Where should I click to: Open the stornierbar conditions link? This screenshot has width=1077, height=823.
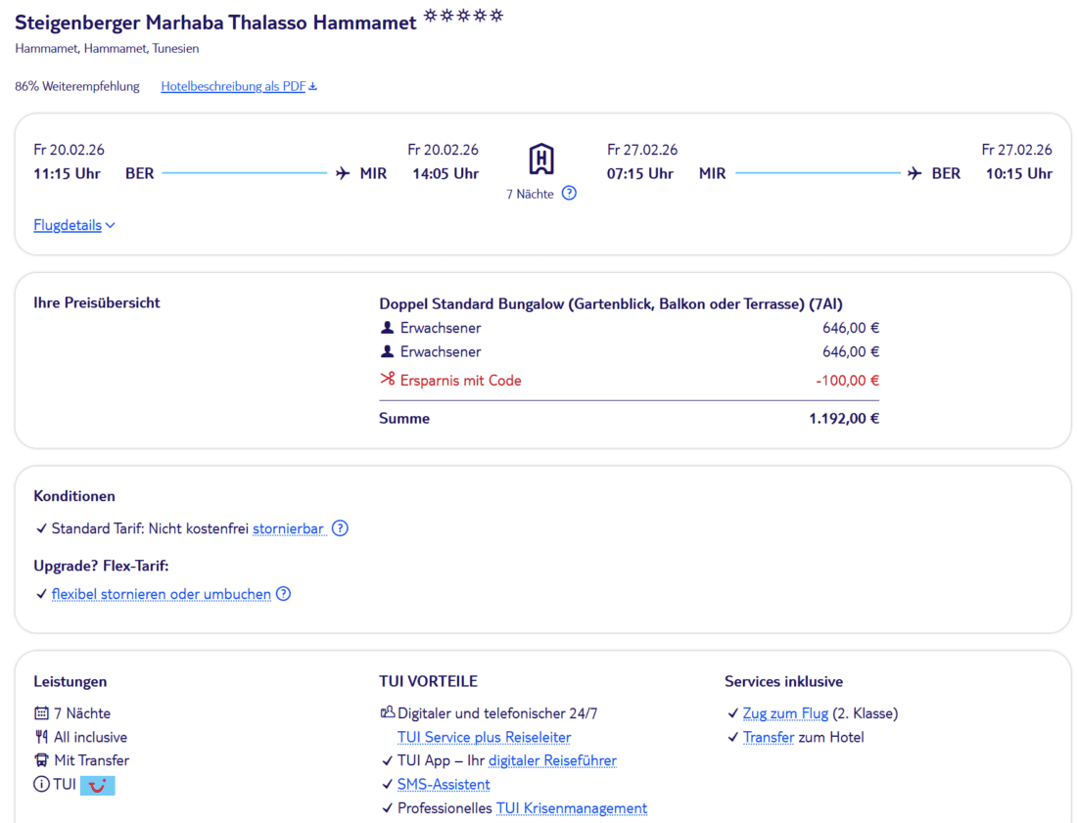(288, 528)
